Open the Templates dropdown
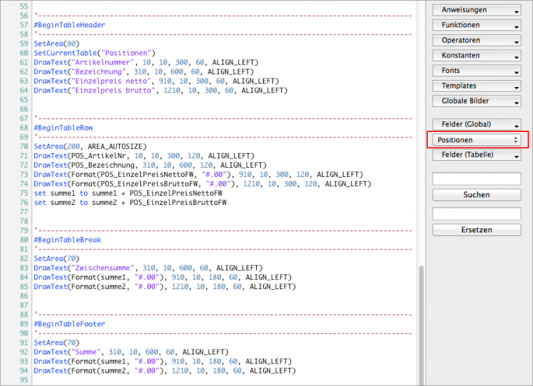Image resolution: width=533 pixels, height=386 pixels. (x=477, y=86)
